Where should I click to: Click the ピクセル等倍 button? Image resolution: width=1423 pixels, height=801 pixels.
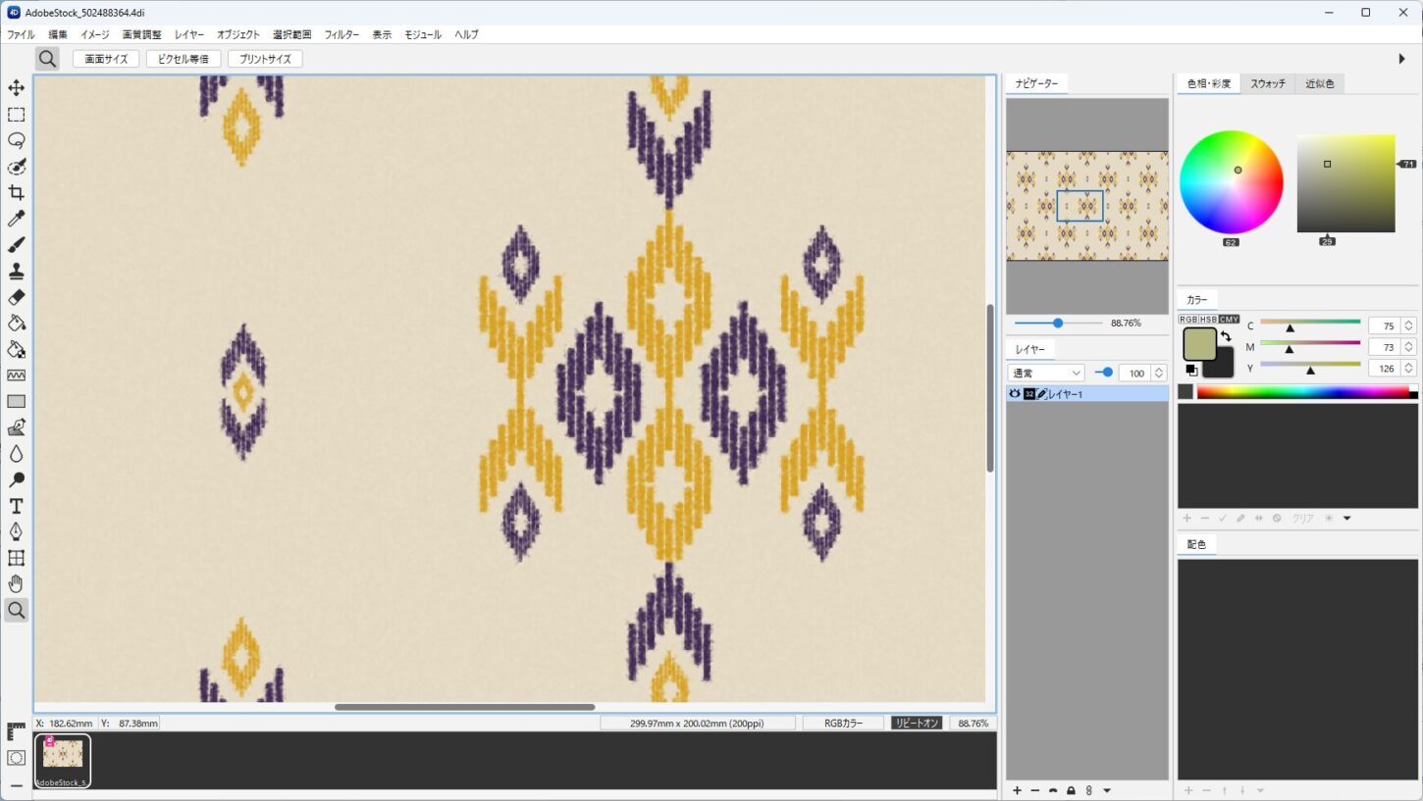point(184,59)
